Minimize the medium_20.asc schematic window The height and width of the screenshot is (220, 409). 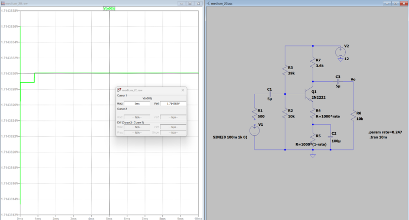point(387,3)
